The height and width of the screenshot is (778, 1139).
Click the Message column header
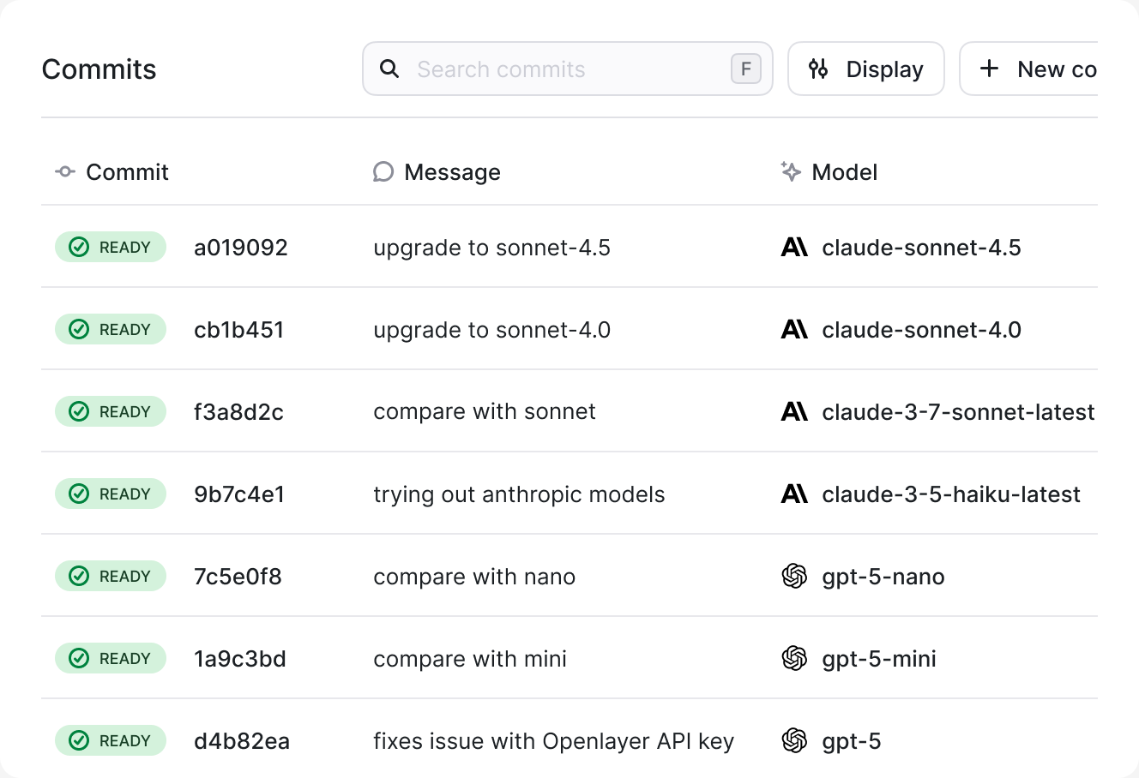pos(437,172)
